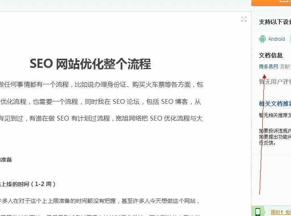This screenshot has height=216, width=291.
Task: Open the 商务易网 contributor link
Action: pyautogui.click(x=268, y=67)
